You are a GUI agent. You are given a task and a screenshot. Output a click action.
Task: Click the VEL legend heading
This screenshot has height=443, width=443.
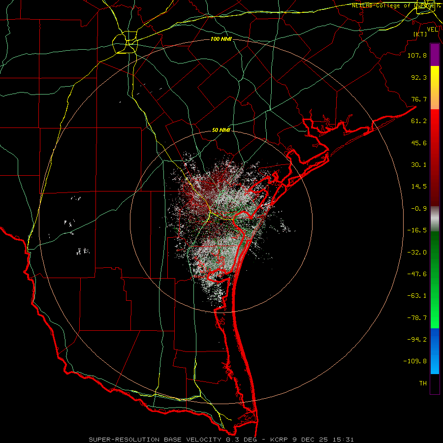pyautogui.click(x=432, y=30)
